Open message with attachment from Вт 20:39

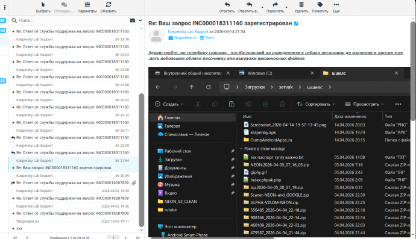tap(73, 179)
